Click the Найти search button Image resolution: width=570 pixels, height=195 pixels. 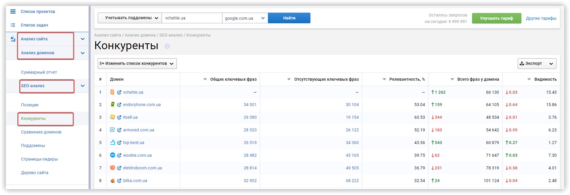(x=289, y=18)
